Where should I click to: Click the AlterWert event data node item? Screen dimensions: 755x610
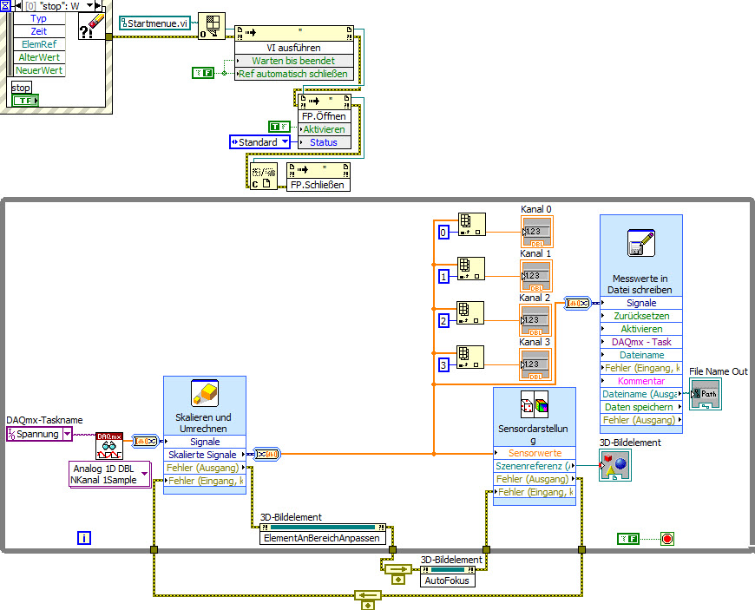tap(39, 56)
